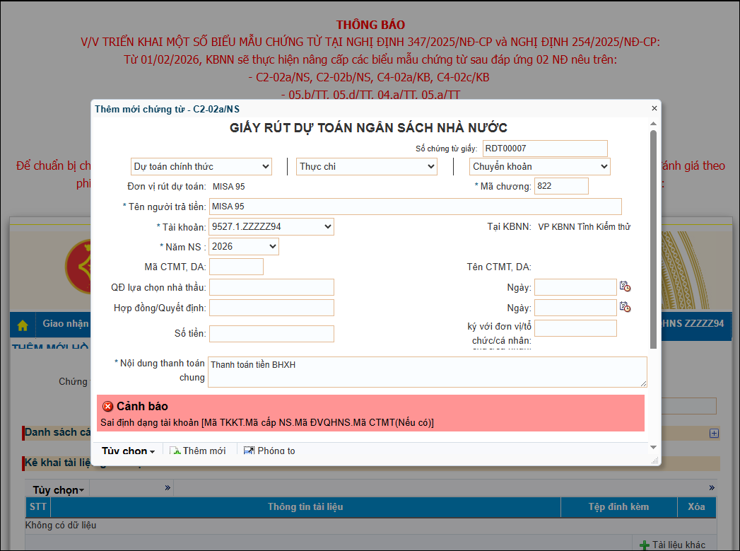Click the Sai định dạng tài khoản warning message
740x551 pixels.
pyautogui.click(x=267, y=422)
